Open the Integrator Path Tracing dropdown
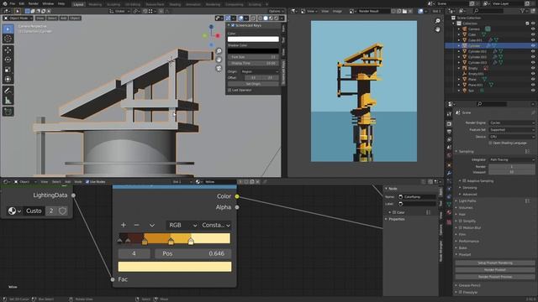 (512, 160)
